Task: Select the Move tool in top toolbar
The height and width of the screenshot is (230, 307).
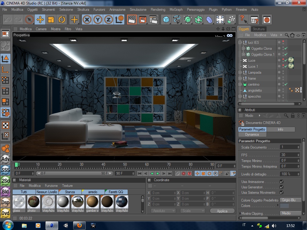Action: (40, 20)
